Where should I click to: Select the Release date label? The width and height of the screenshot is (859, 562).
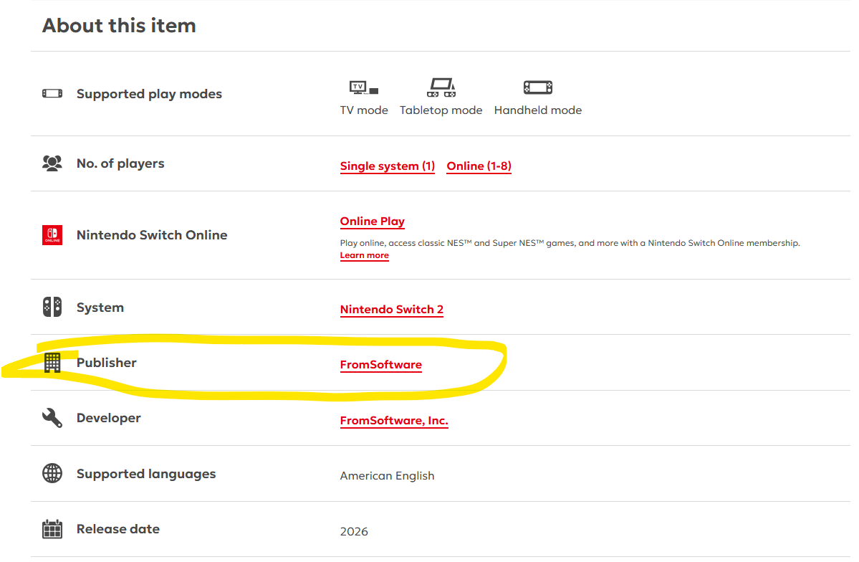118,529
